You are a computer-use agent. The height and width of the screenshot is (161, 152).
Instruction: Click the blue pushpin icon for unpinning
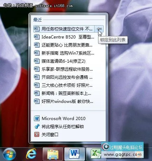(37, 127)
